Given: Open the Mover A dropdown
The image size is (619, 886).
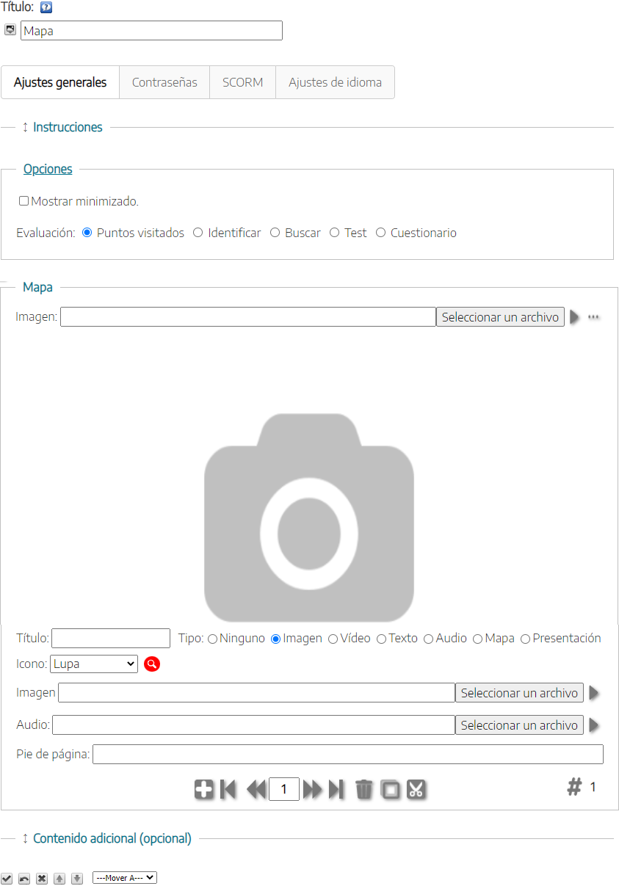Looking at the screenshot, I should (x=125, y=877).
